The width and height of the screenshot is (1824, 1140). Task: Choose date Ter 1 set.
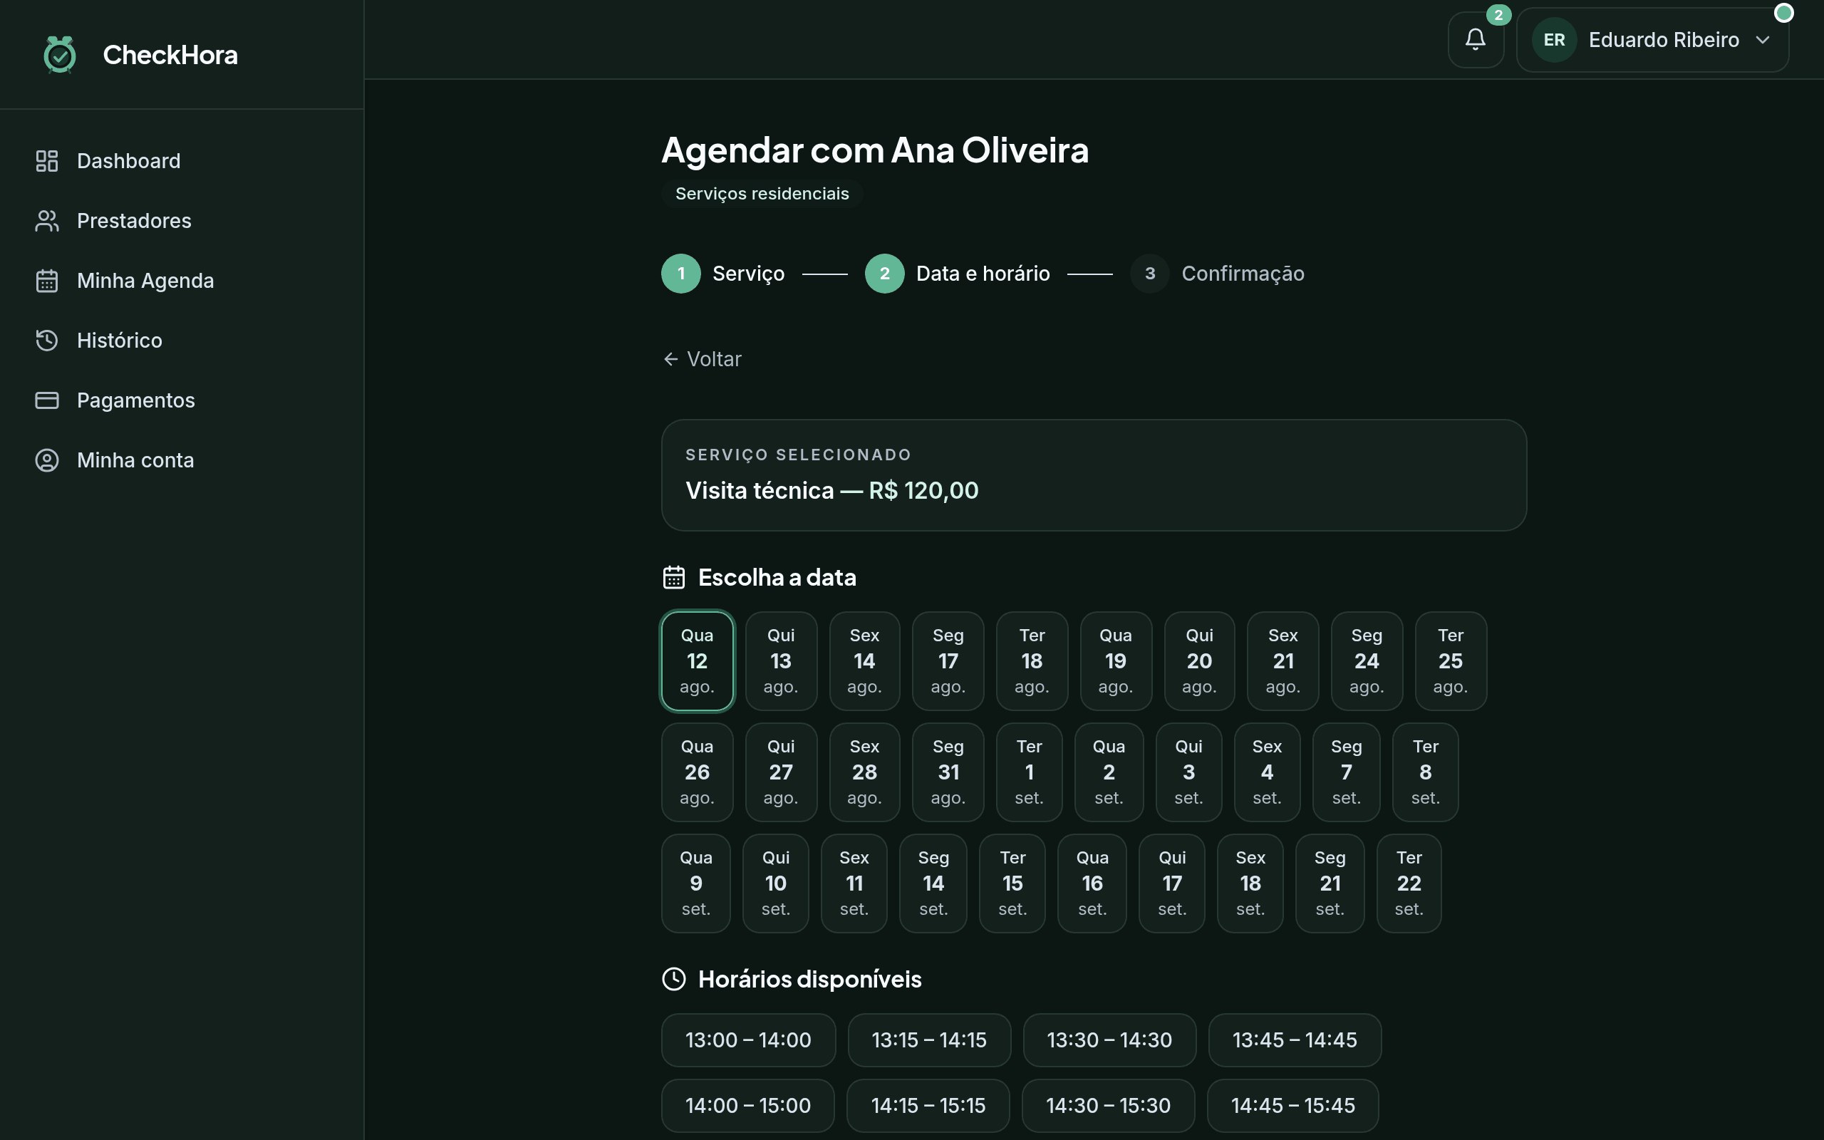tap(1029, 772)
